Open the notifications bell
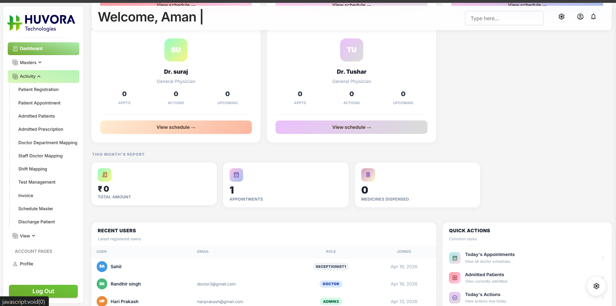The height and width of the screenshot is (306, 616). 593,17
